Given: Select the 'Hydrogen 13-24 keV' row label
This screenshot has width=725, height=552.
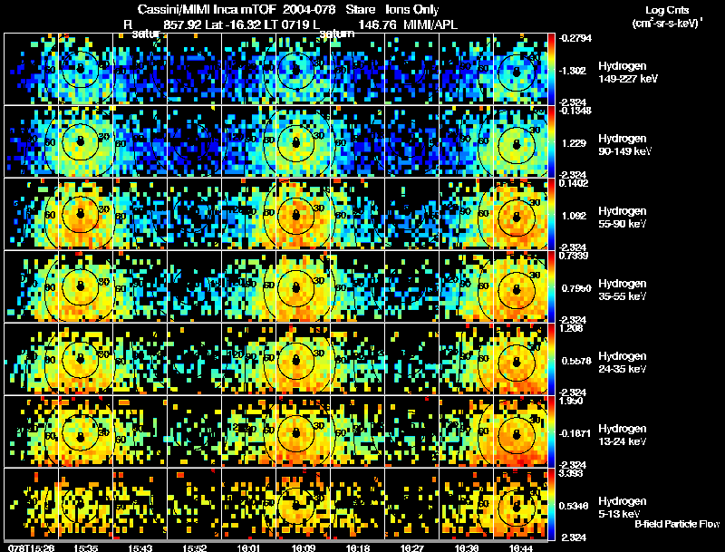Looking at the screenshot, I should point(623,435).
